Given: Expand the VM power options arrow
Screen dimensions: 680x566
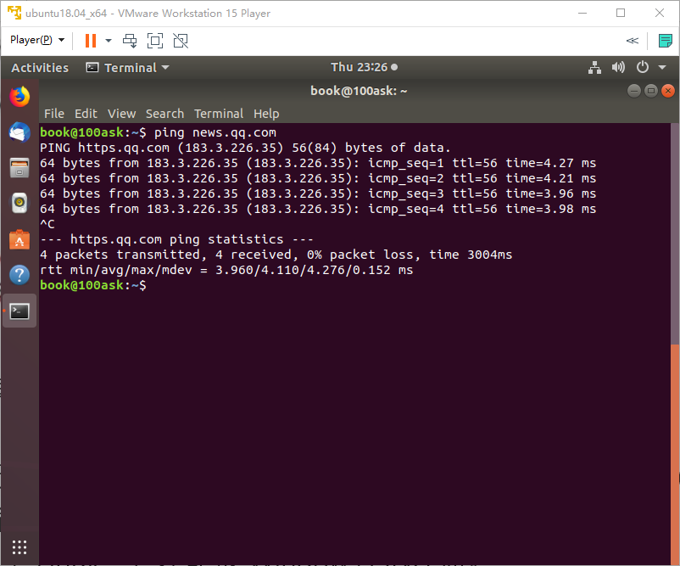Looking at the screenshot, I should [109, 41].
